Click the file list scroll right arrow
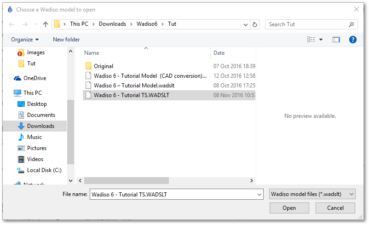The height and width of the screenshot is (225, 369). pyautogui.click(x=252, y=181)
